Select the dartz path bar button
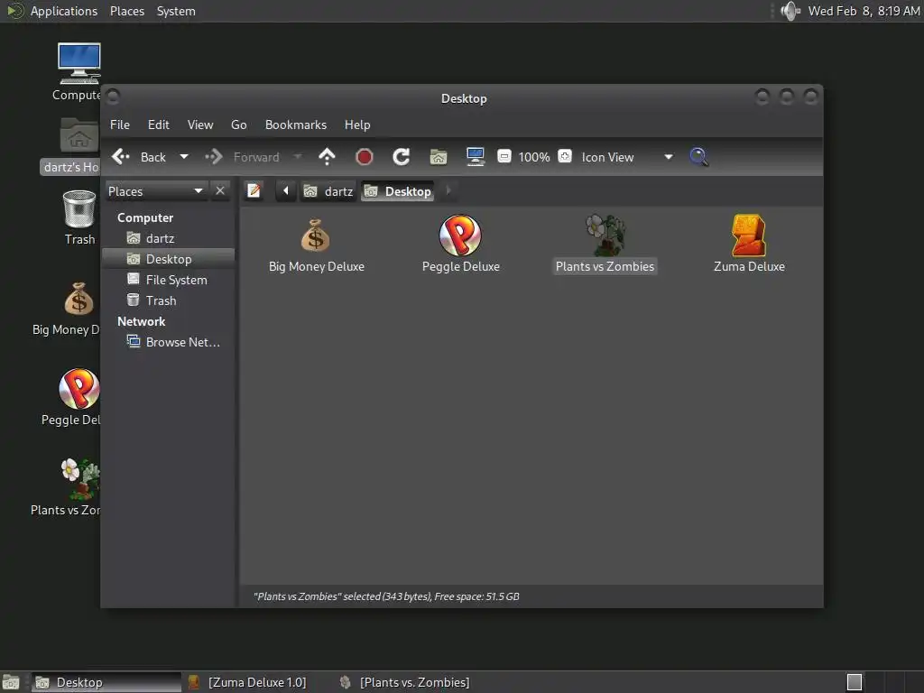 click(x=328, y=191)
